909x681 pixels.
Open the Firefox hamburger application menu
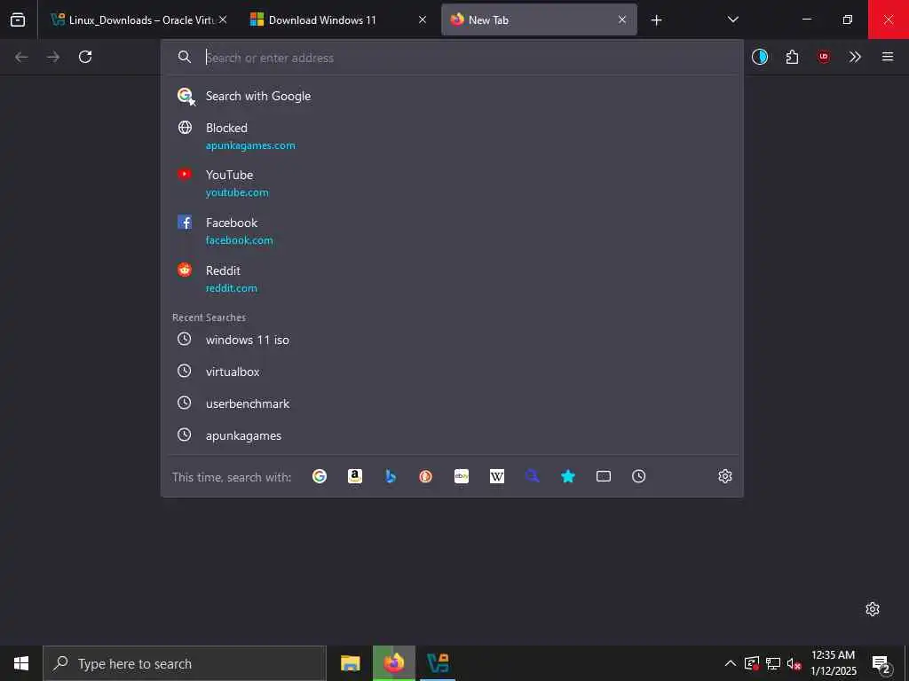(x=888, y=57)
